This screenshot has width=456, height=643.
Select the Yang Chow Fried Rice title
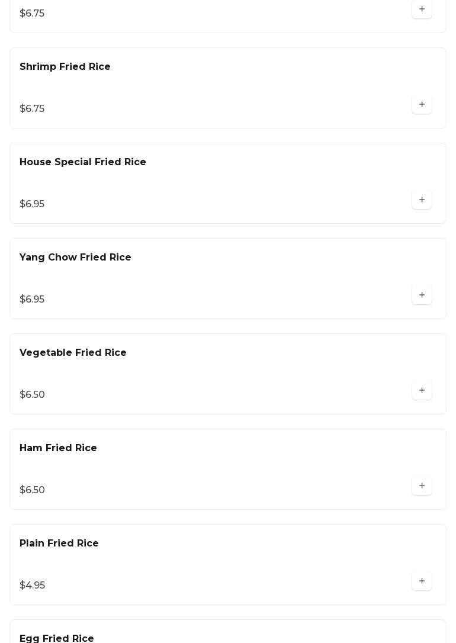(x=75, y=258)
